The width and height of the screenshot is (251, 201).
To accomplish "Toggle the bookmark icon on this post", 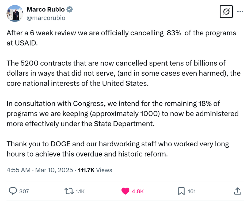I will tap(181, 191).
